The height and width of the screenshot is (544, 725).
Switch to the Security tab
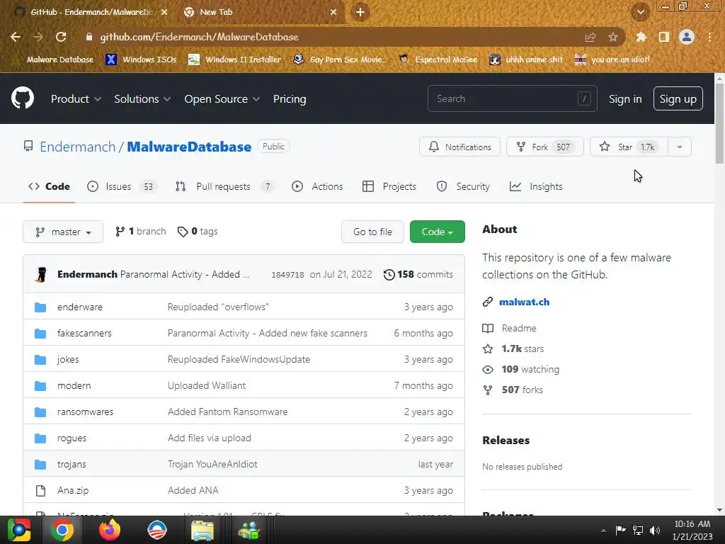pos(463,186)
